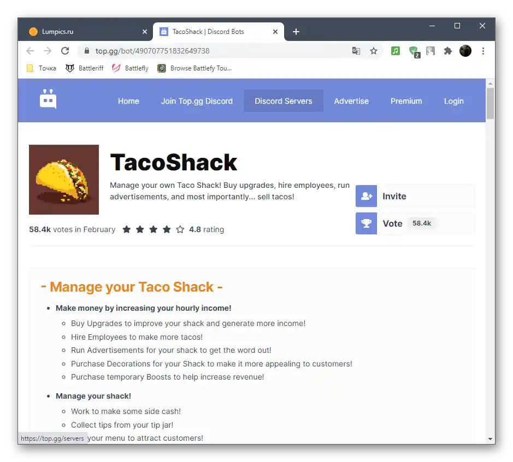Select the TacoShack | Discord Bots tab
513x462 pixels.
click(218, 32)
